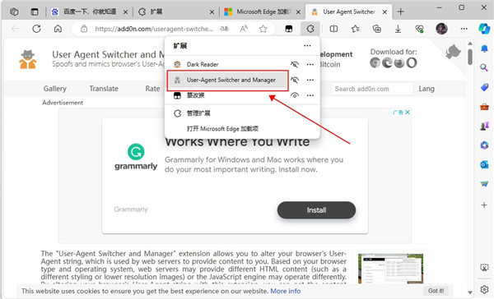This screenshot has height=299, width=494.
Task: Click the Download for Opera icon
Action: 412,63
